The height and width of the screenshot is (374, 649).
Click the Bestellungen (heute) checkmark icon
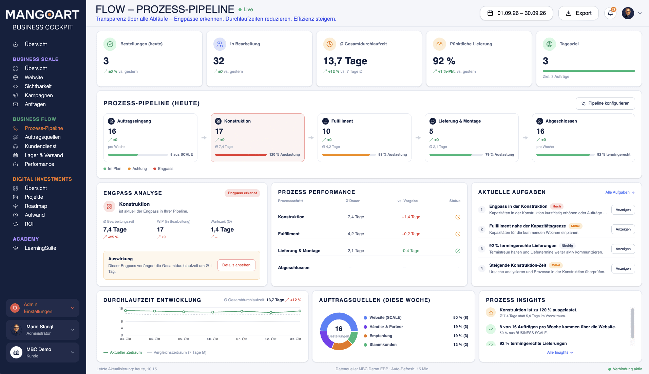(x=110, y=44)
